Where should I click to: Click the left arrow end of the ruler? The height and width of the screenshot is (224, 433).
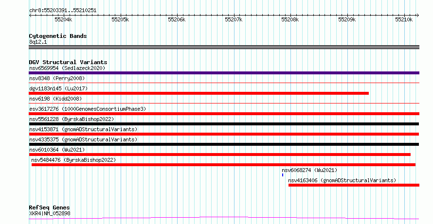pyautogui.click(x=30, y=16)
